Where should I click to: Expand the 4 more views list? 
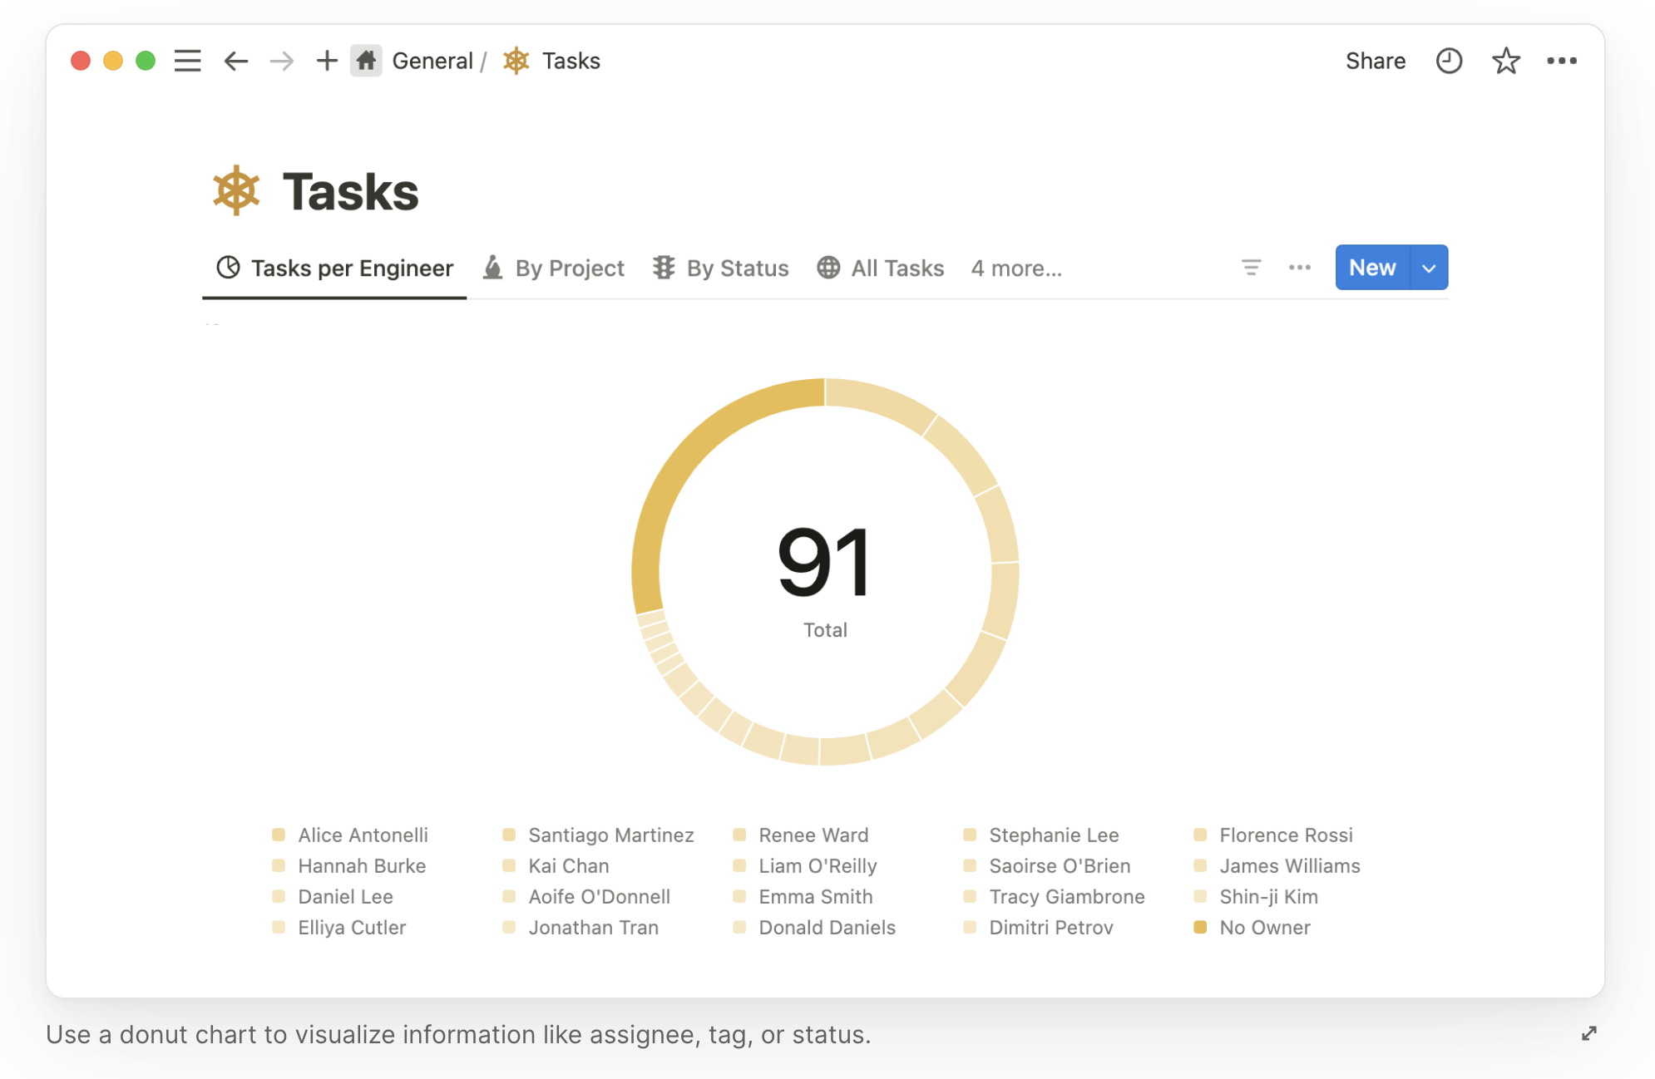click(x=1016, y=268)
